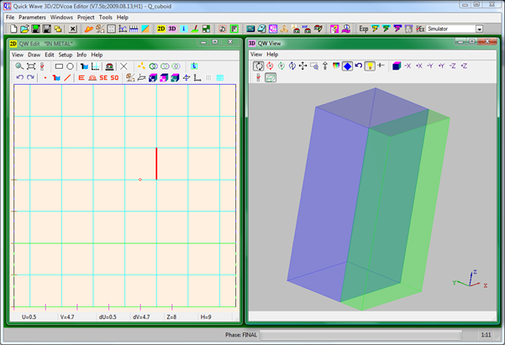Open the Parameters menu

click(33, 17)
